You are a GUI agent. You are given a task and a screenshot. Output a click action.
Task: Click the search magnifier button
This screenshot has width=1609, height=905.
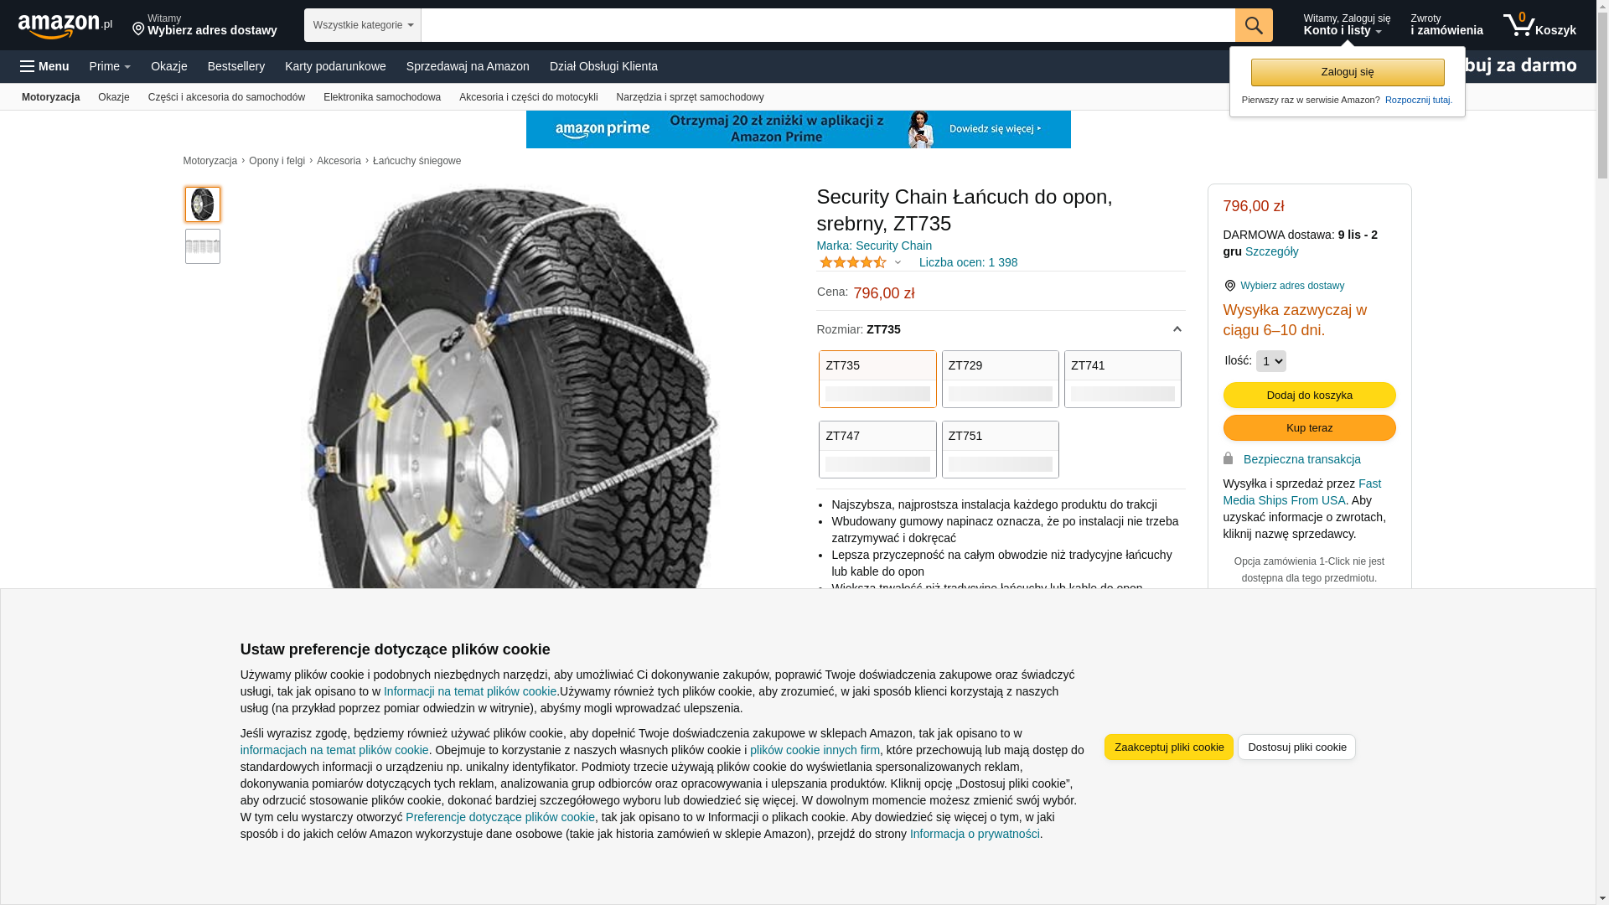pyautogui.click(x=1254, y=25)
